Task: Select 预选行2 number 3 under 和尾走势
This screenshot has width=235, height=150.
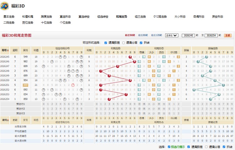Action: click(109, 109)
